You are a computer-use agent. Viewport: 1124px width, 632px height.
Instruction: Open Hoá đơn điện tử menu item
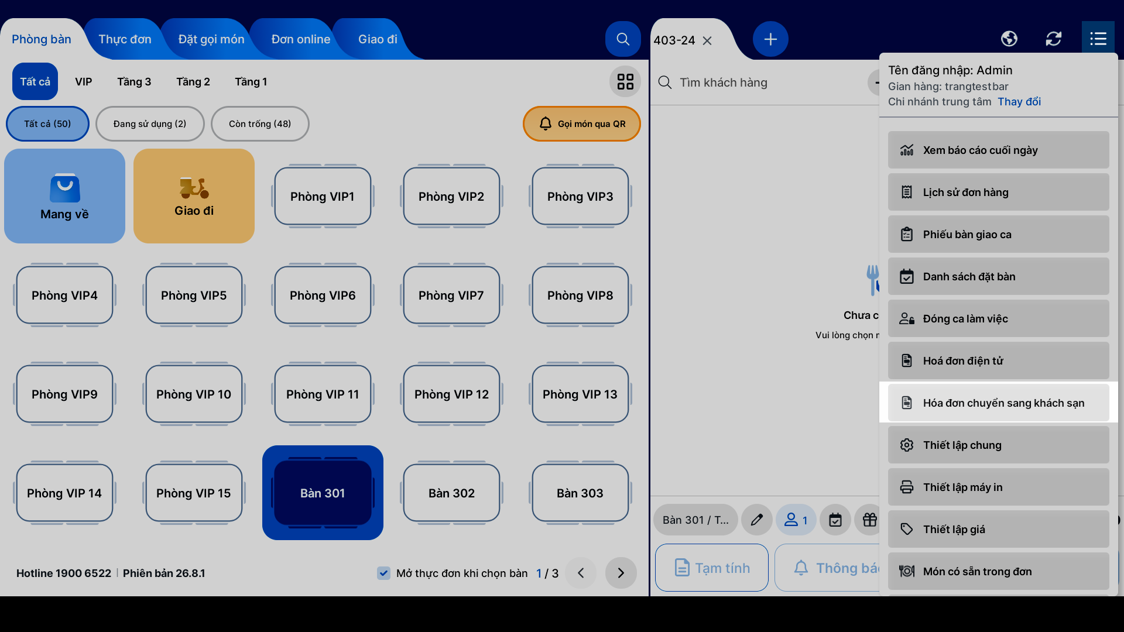coord(998,360)
